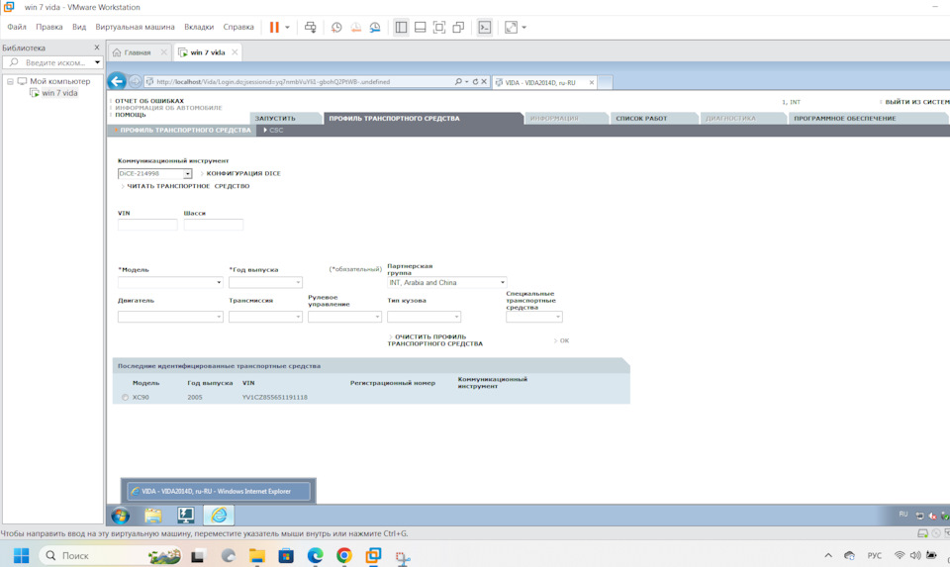
Task: Open the DiCE-214998 communication tool dropdown
Action: [187, 174]
